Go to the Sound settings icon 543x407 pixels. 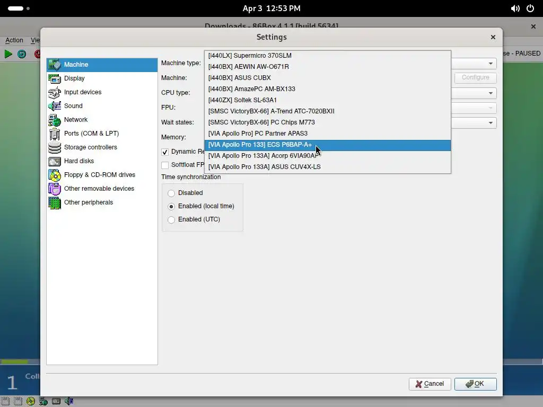click(55, 106)
